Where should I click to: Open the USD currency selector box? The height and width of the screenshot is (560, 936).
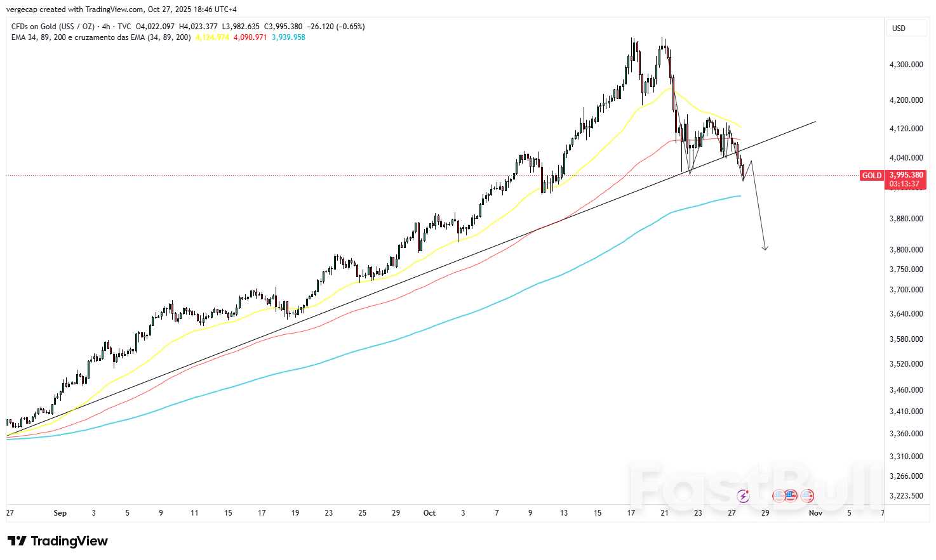[x=906, y=28]
